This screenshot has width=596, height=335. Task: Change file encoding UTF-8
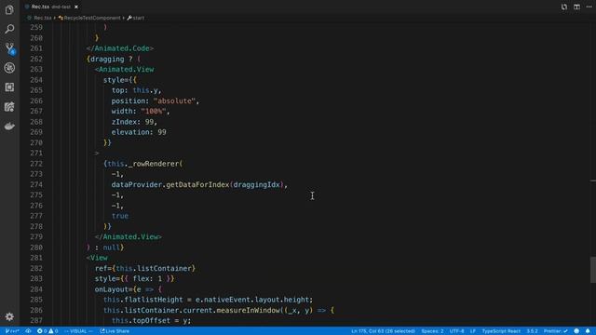click(456, 331)
